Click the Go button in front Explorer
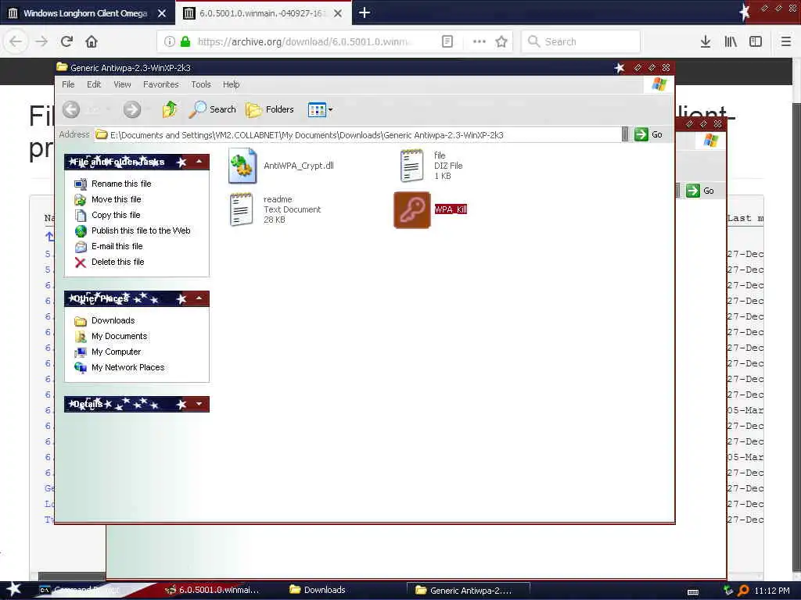The height and width of the screenshot is (600, 801). point(648,134)
